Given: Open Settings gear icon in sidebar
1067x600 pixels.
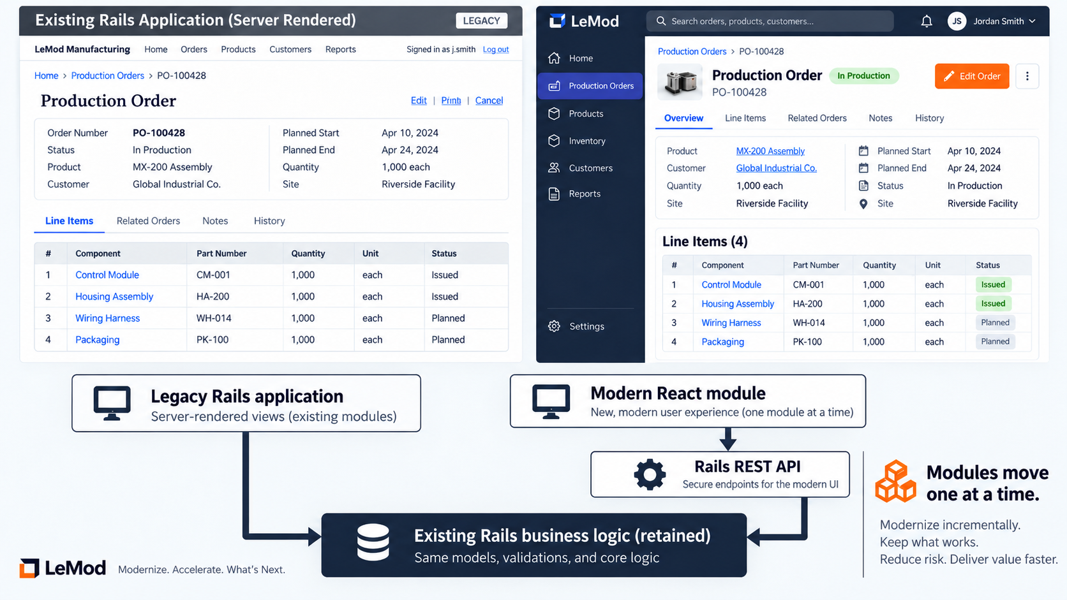Looking at the screenshot, I should (554, 326).
